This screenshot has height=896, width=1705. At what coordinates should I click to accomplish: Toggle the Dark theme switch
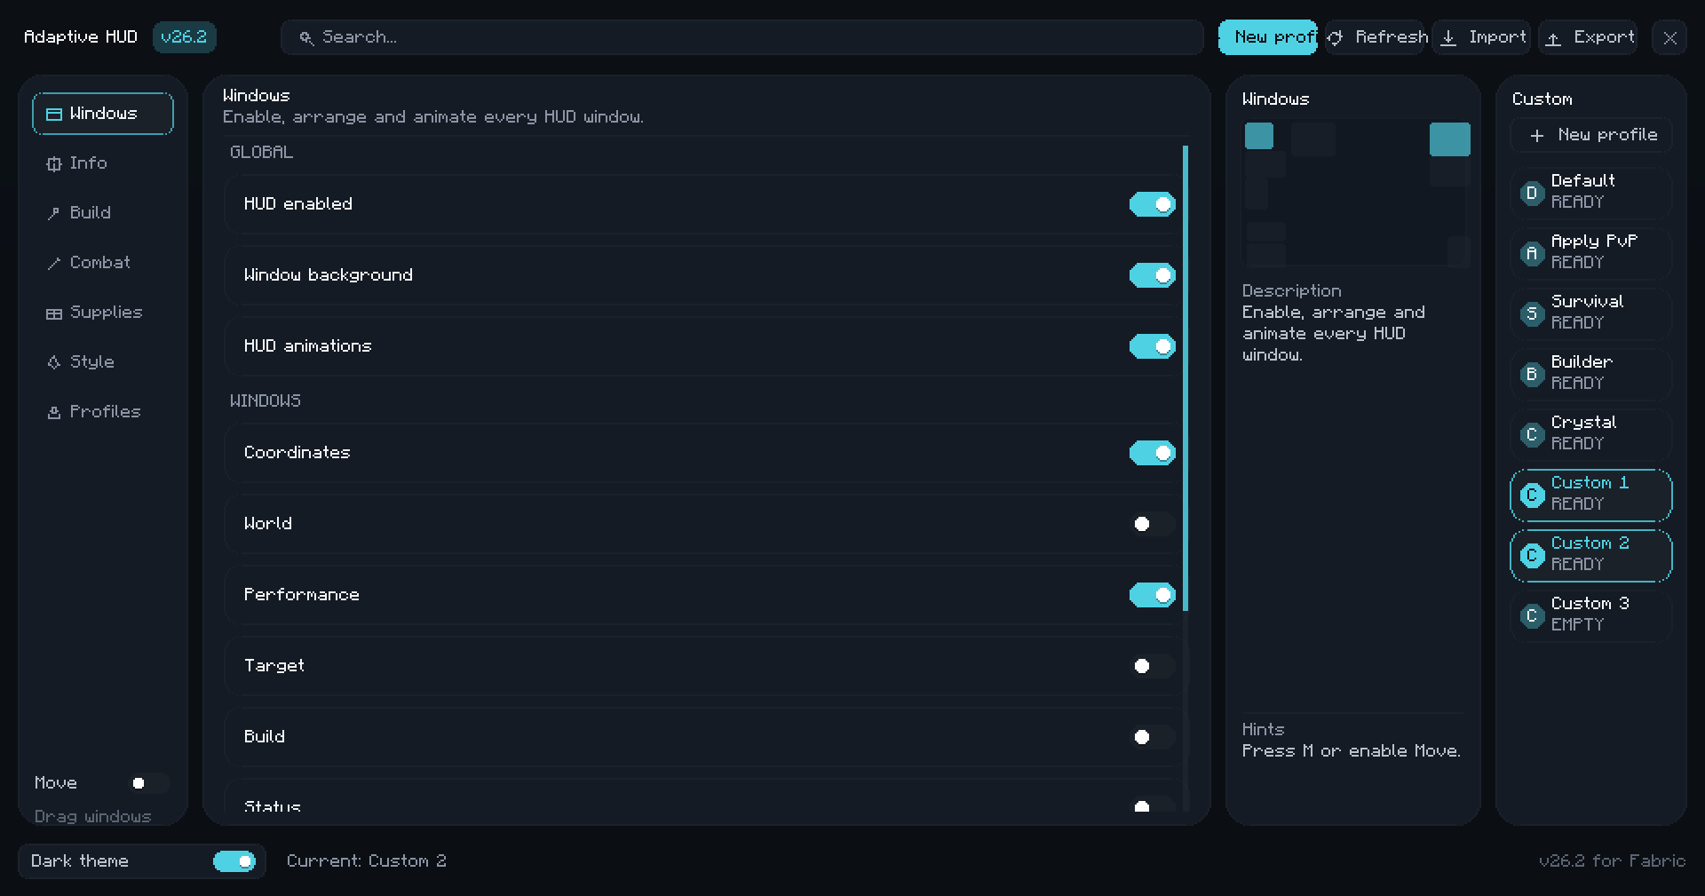234,861
